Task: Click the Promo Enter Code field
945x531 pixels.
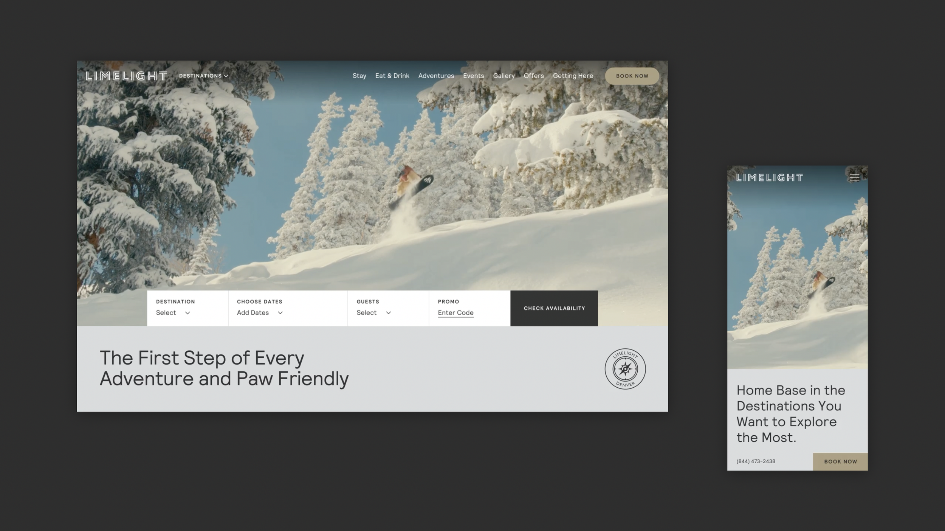Action: pos(455,313)
